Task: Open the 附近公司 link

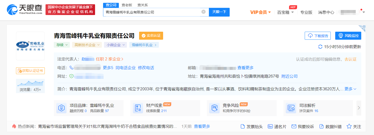Action: tap(289, 76)
